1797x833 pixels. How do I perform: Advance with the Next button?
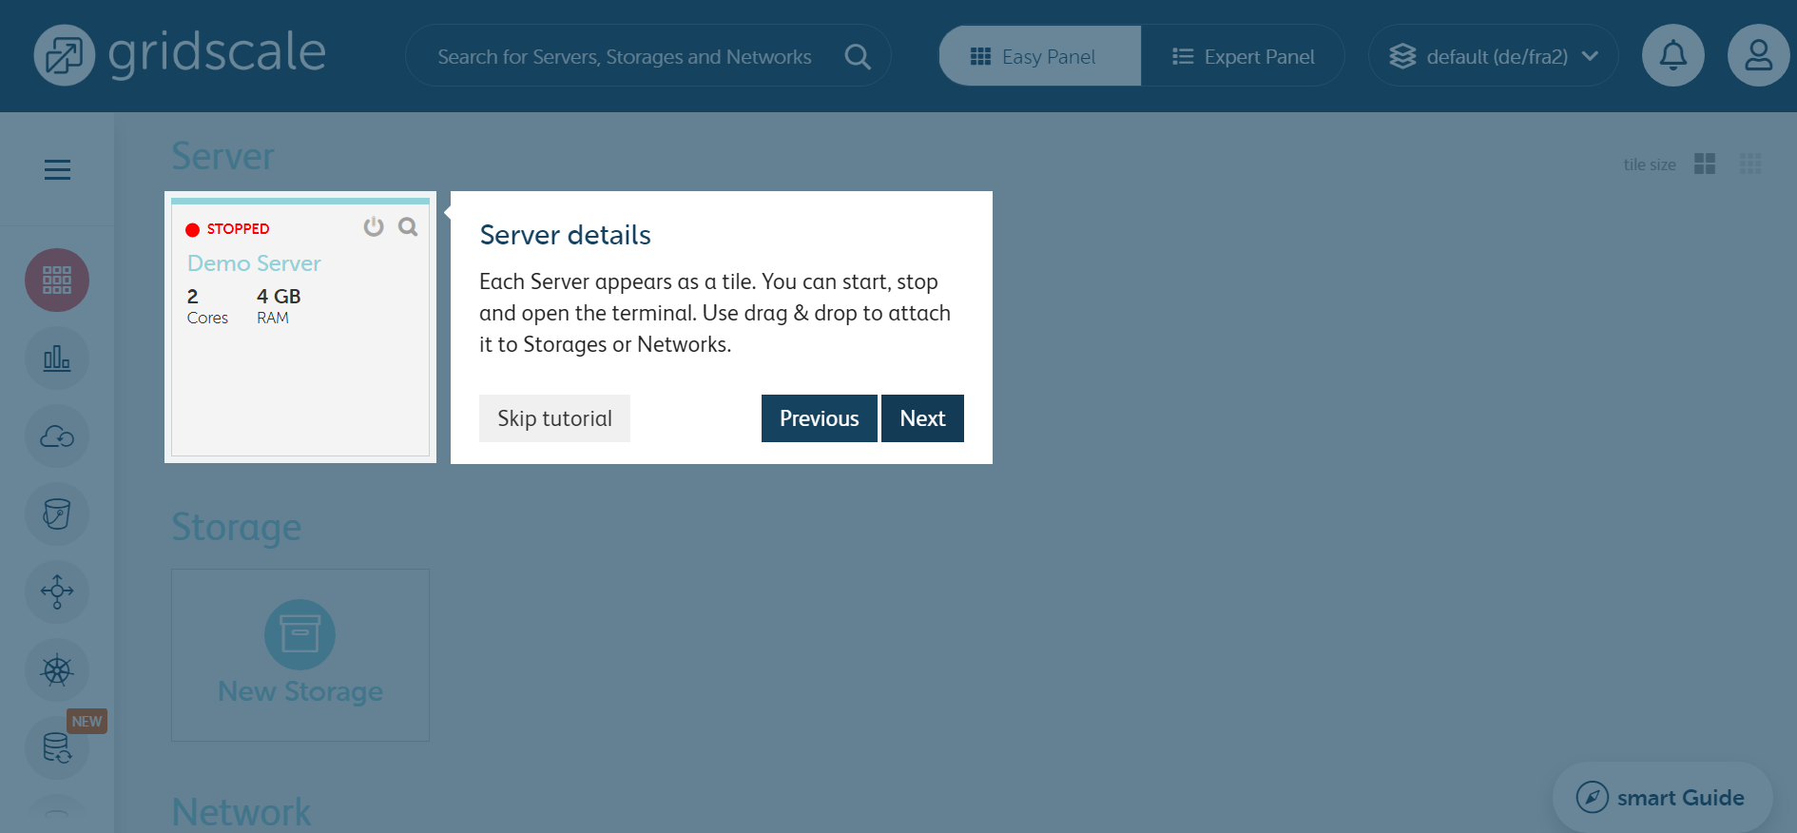tap(922, 418)
